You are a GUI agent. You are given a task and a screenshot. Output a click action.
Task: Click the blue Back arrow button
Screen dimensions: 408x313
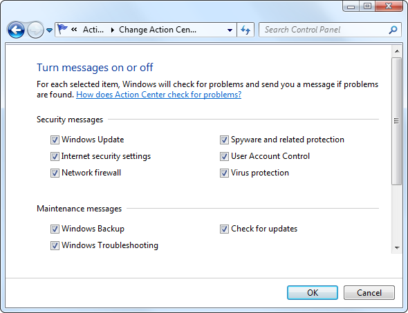click(x=16, y=30)
